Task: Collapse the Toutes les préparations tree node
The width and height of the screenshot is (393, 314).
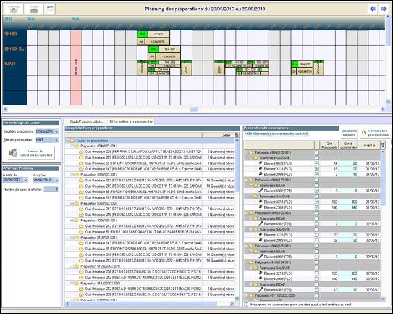Action: click(x=67, y=140)
